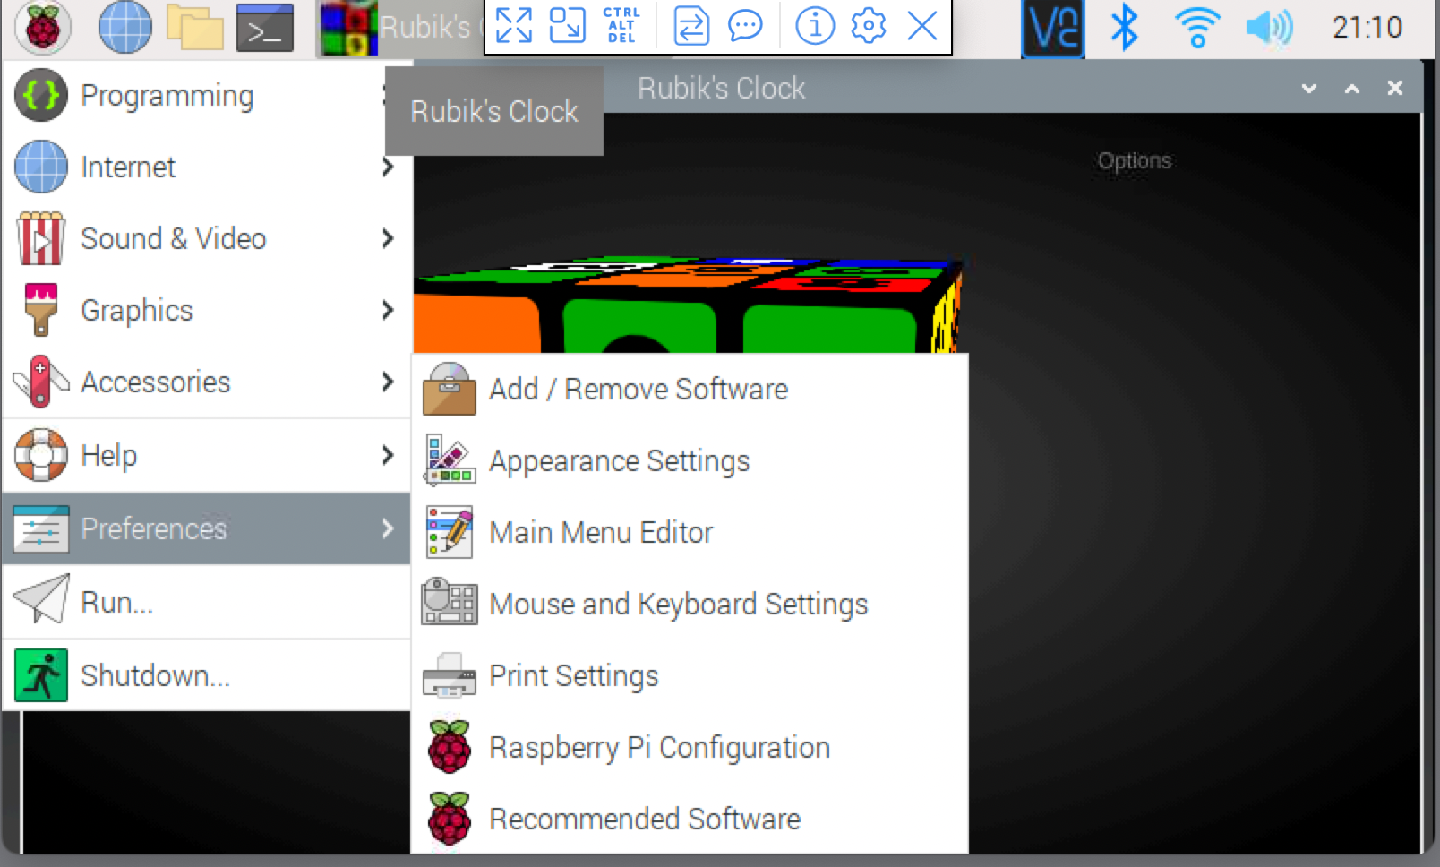Open the VNC file transfer icon
Image resolution: width=1440 pixels, height=867 pixels.
691,26
